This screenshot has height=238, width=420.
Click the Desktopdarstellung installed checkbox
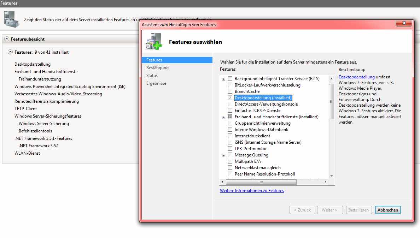[x=230, y=98]
